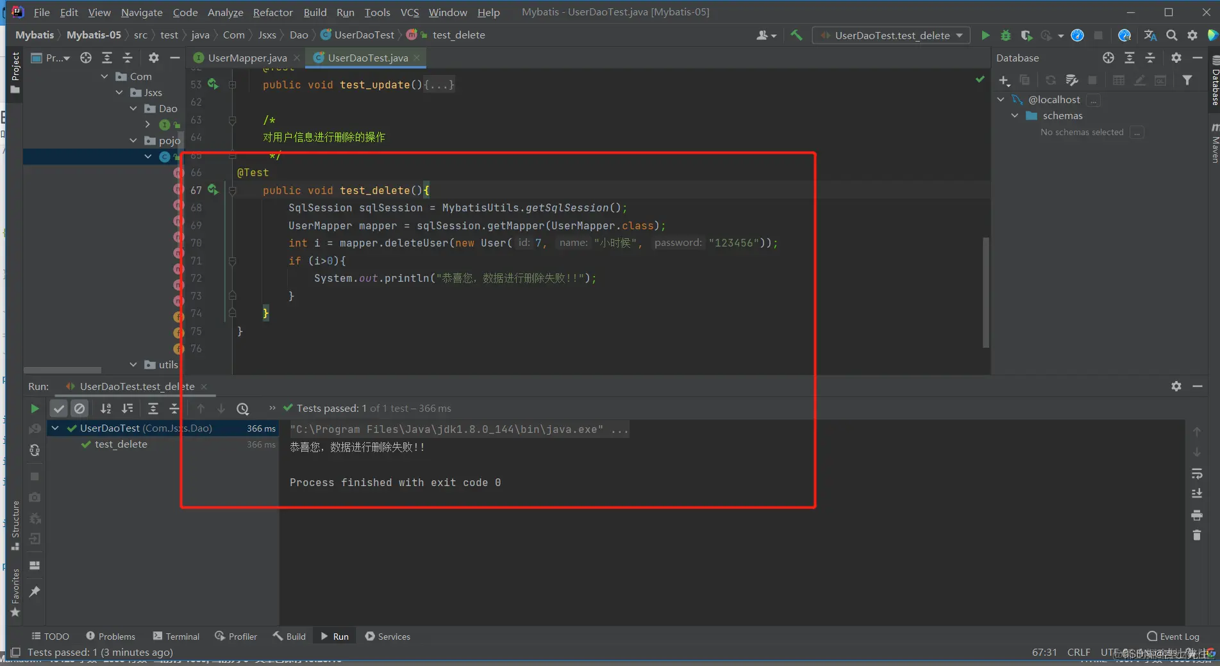Fold the test_update method on line 53
This screenshot has height=666, width=1220.
click(x=233, y=85)
